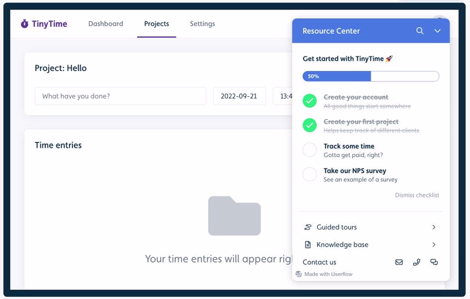Viewport: 470px width, 299px height.
Task: Click the Project: Hello heading
Action: point(61,68)
